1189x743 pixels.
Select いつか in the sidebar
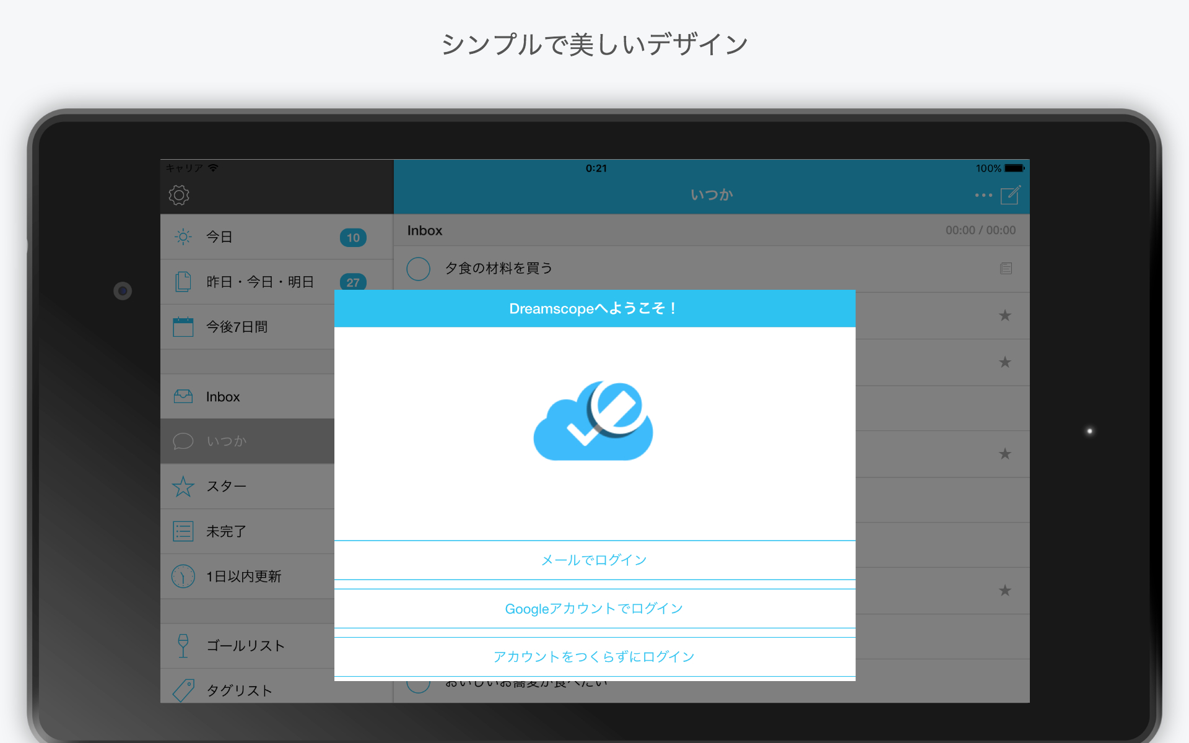tap(248, 441)
